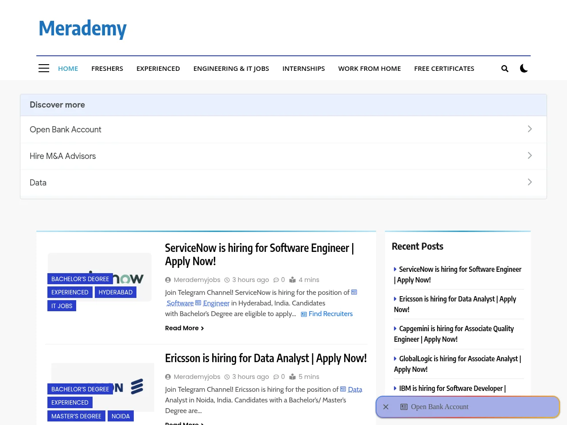Click the Hyderabad category tag
Viewport: 567px width, 425px height.
pos(116,292)
